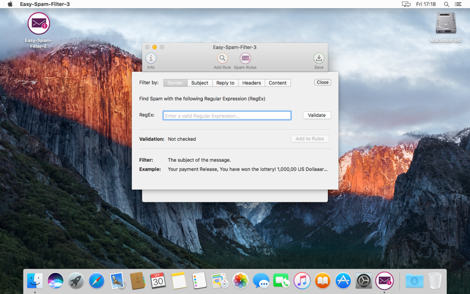Launch Photos from the dock
The width and height of the screenshot is (470, 294).
coord(240,281)
